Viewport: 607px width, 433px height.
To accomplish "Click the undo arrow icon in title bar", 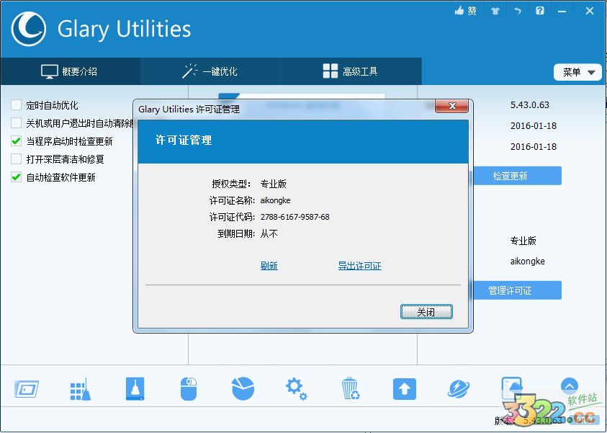I will pyautogui.click(x=517, y=11).
